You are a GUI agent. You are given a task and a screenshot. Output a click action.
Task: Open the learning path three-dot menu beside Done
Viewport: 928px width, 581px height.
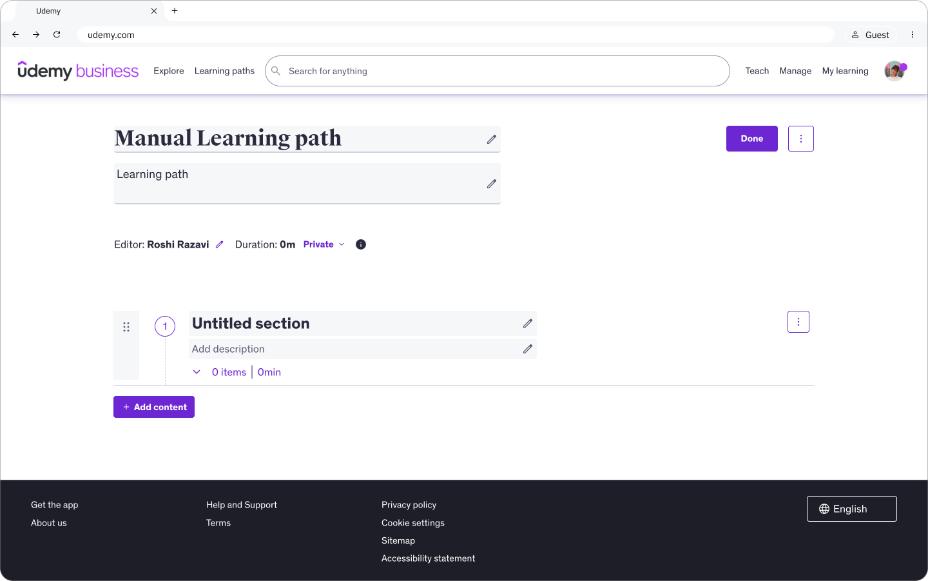pyautogui.click(x=801, y=139)
